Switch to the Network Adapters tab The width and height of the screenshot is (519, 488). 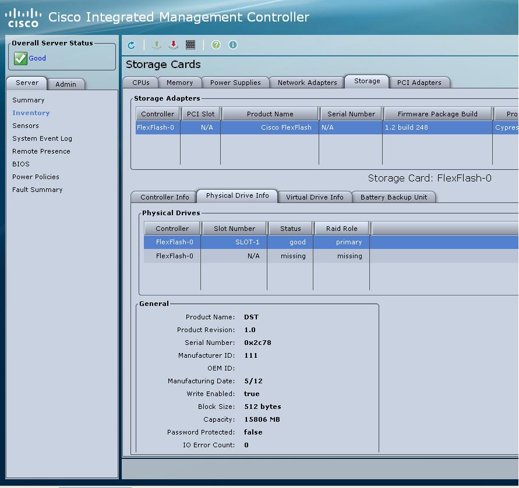[x=307, y=83]
